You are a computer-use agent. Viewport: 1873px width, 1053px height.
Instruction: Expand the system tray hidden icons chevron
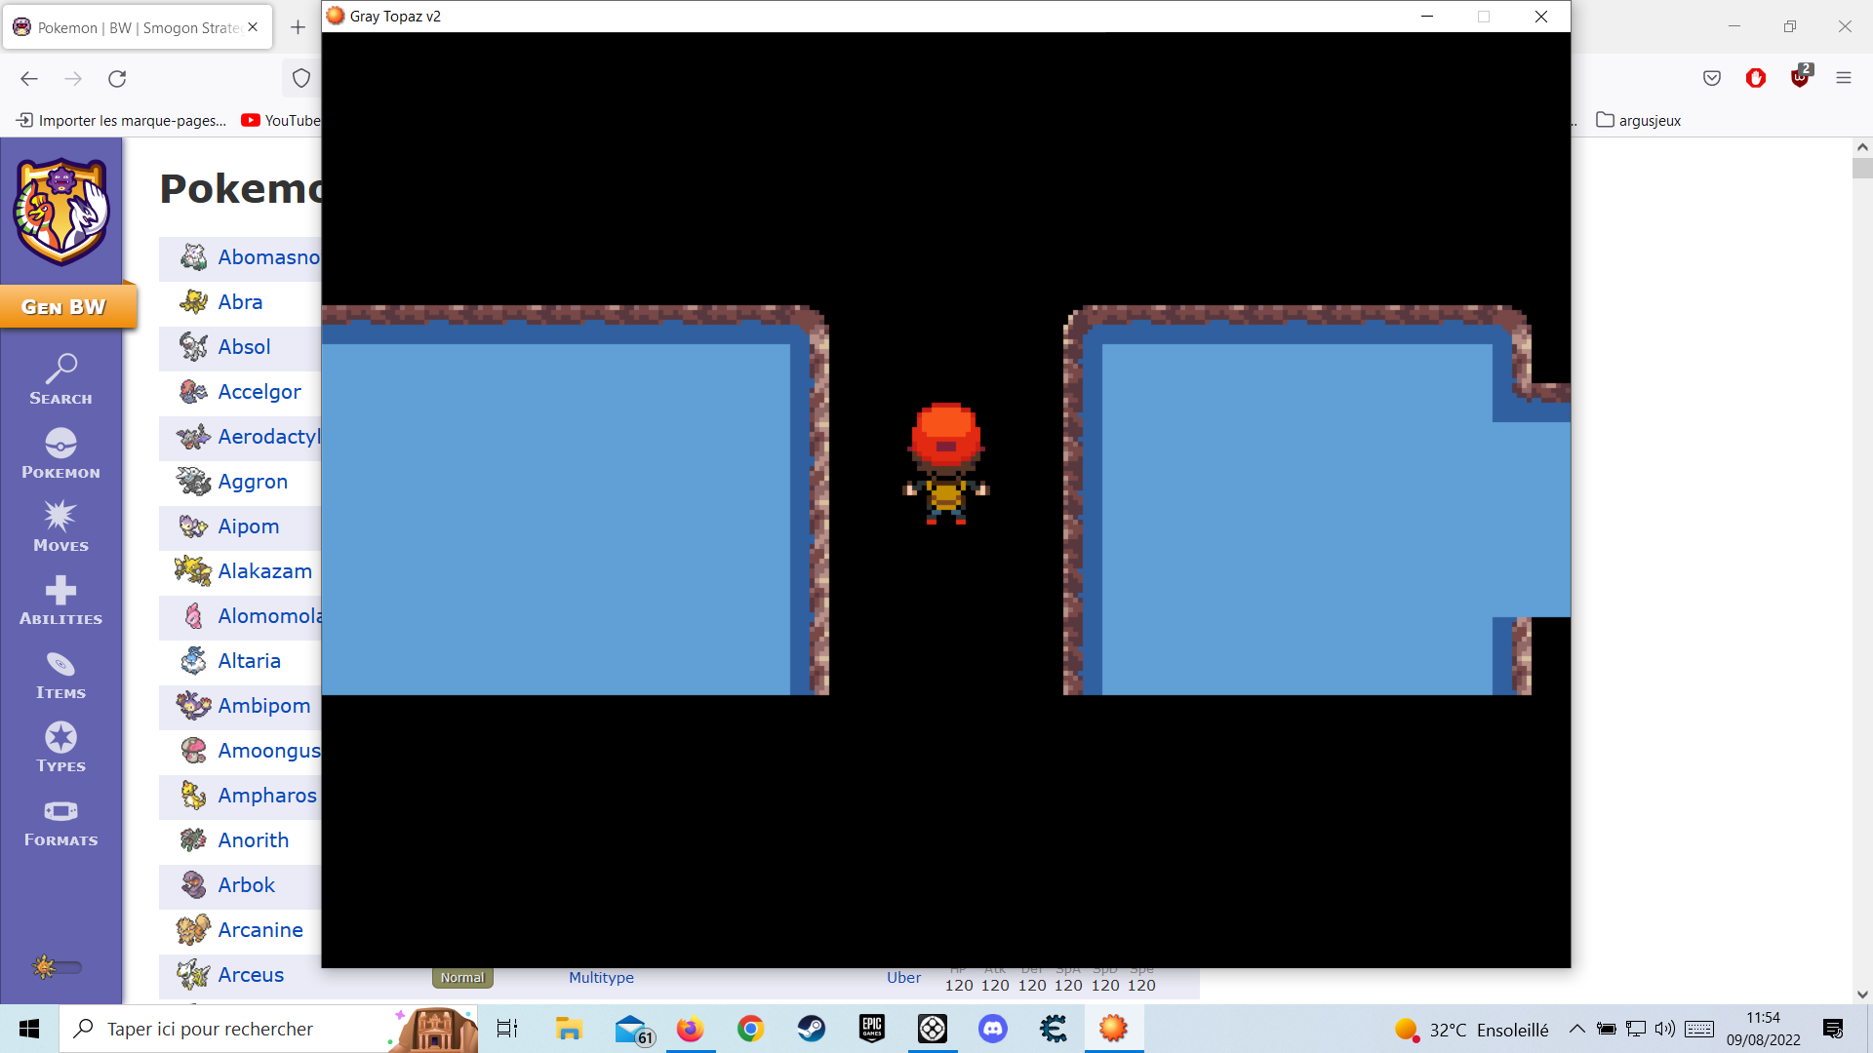[x=1576, y=1029]
